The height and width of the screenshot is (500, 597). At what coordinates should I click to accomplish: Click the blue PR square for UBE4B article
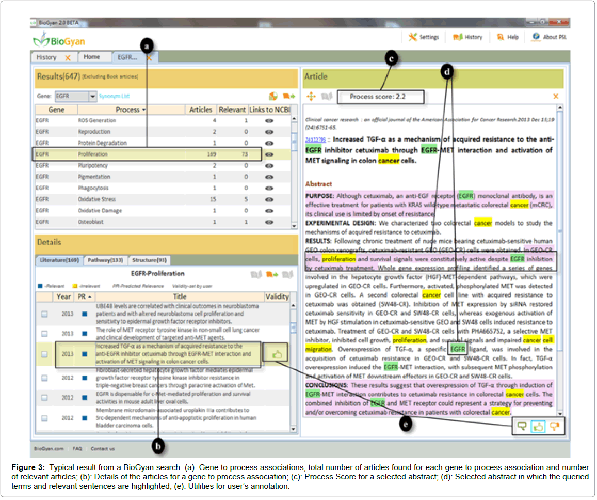click(85, 315)
